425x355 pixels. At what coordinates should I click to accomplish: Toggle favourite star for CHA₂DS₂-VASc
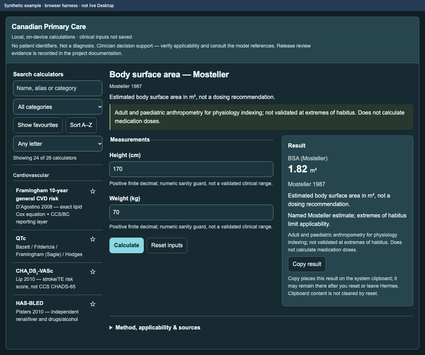[x=93, y=272]
